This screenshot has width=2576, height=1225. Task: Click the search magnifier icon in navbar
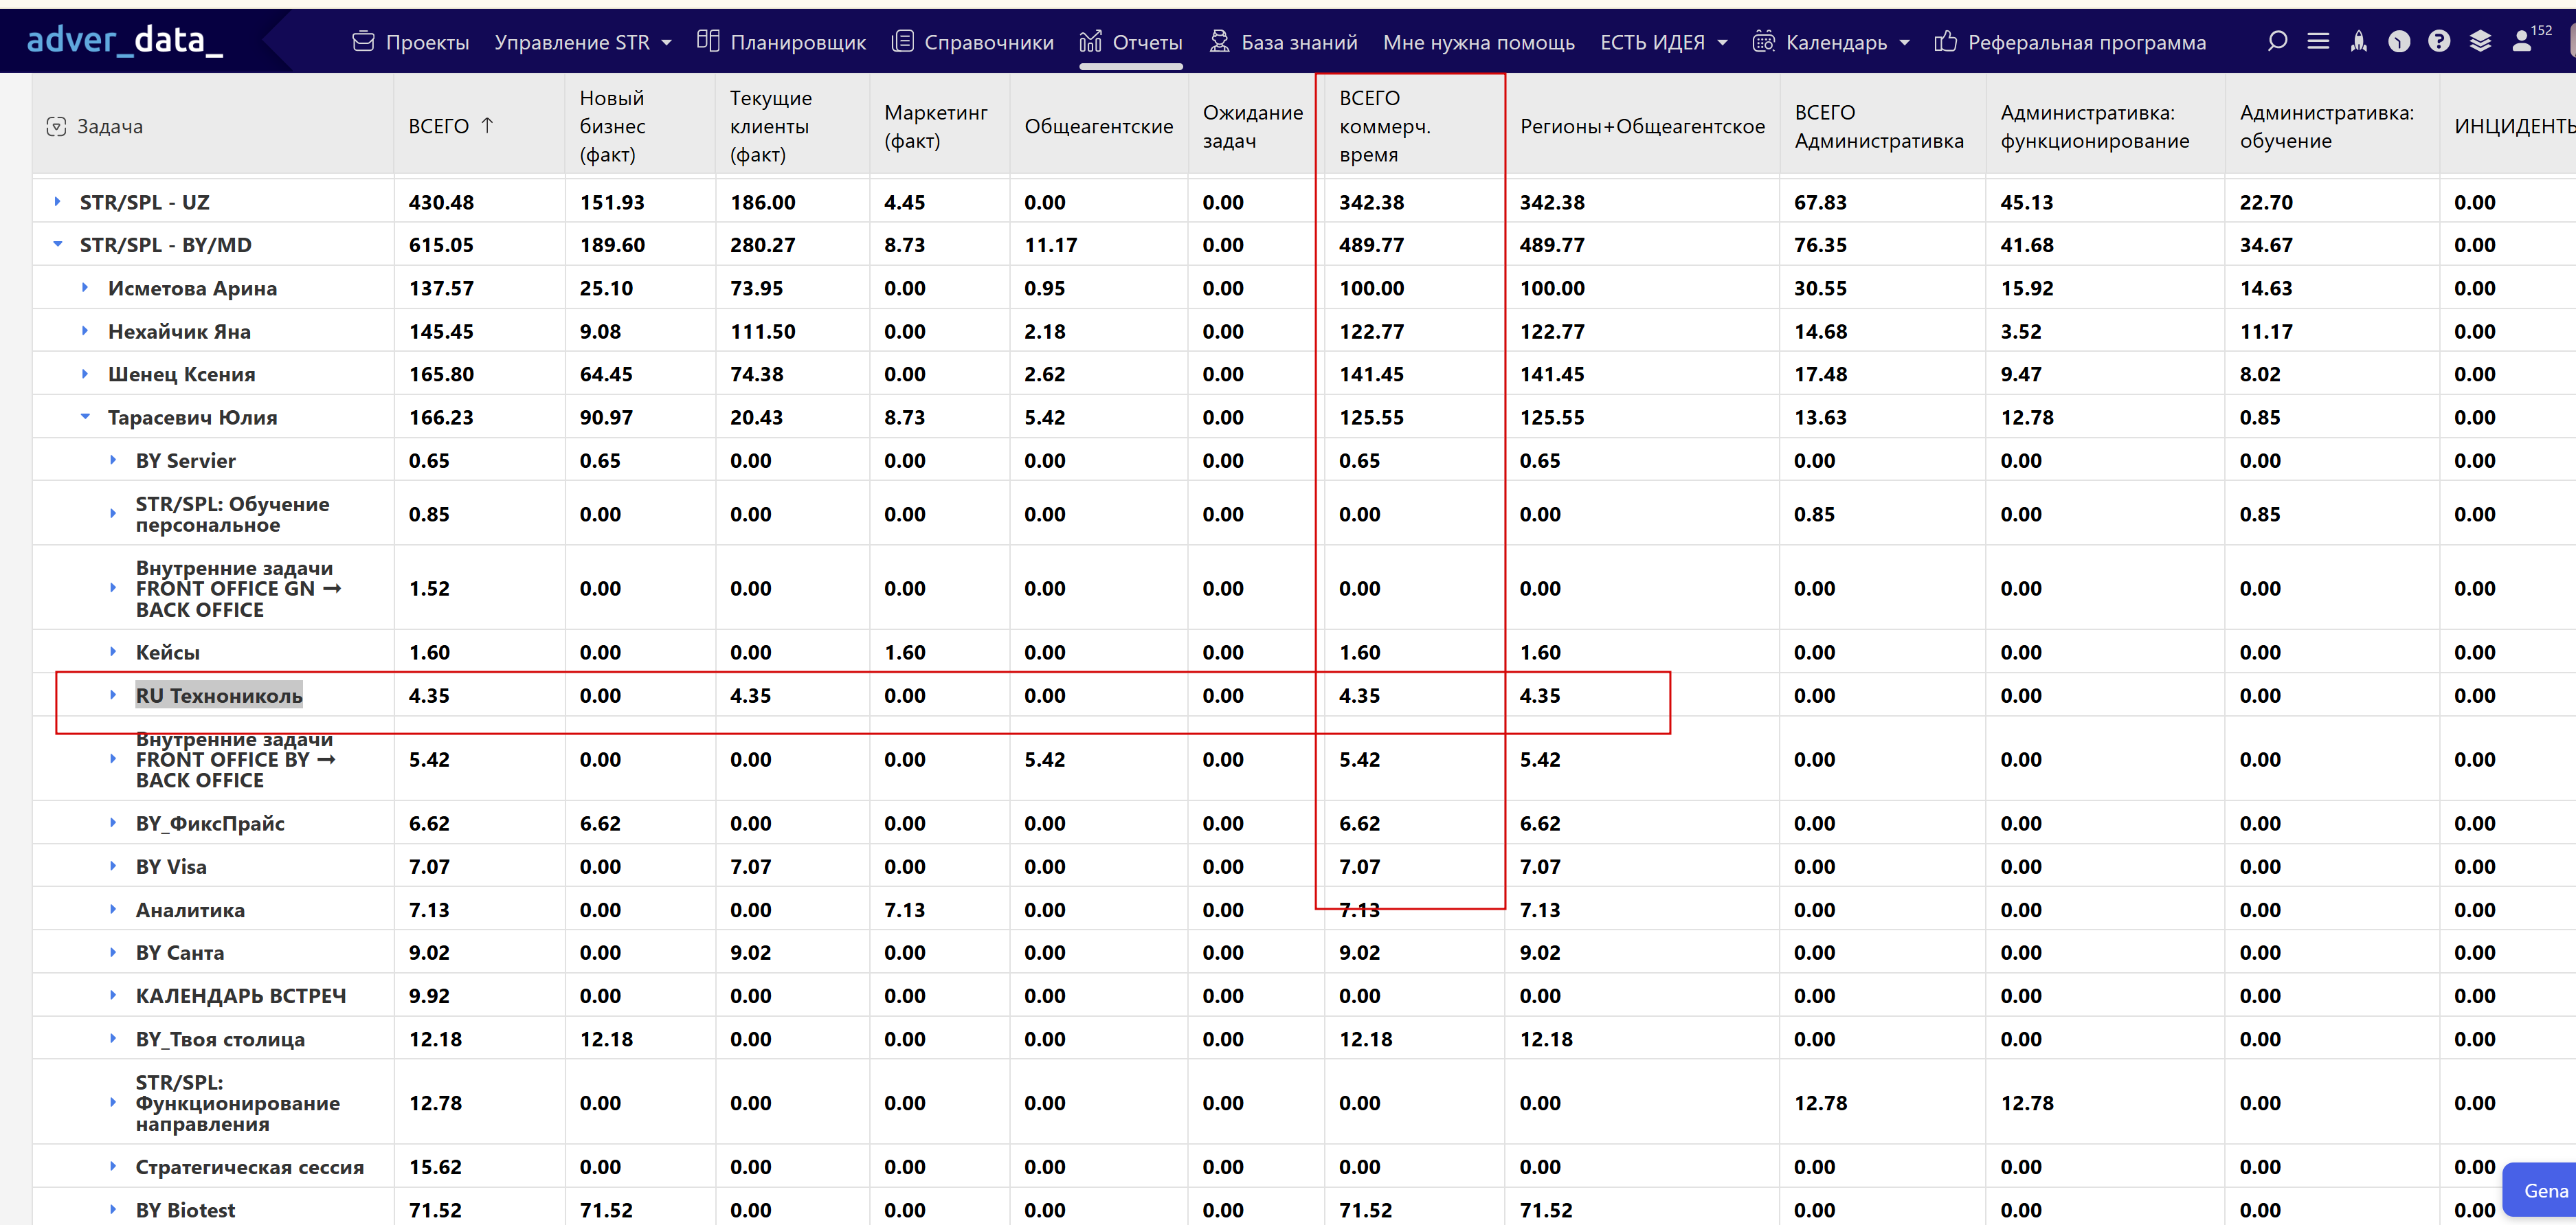2277,41
